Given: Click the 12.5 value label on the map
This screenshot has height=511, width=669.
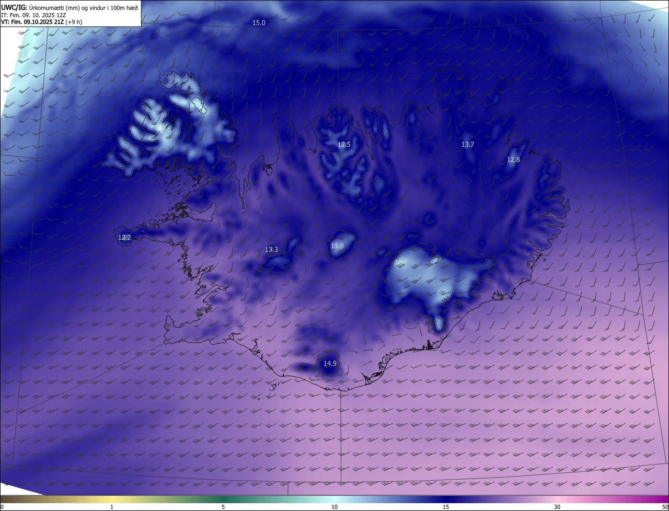Looking at the screenshot, I should click(343, 145).
